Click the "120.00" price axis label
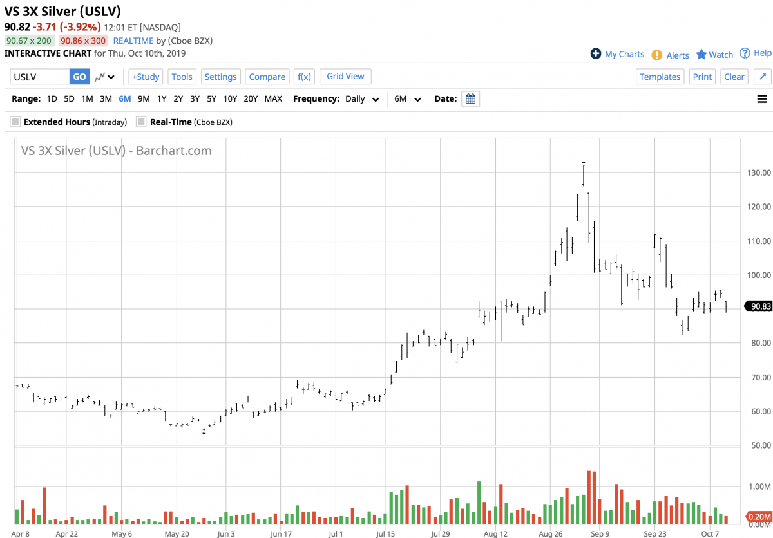 (759, 207)
